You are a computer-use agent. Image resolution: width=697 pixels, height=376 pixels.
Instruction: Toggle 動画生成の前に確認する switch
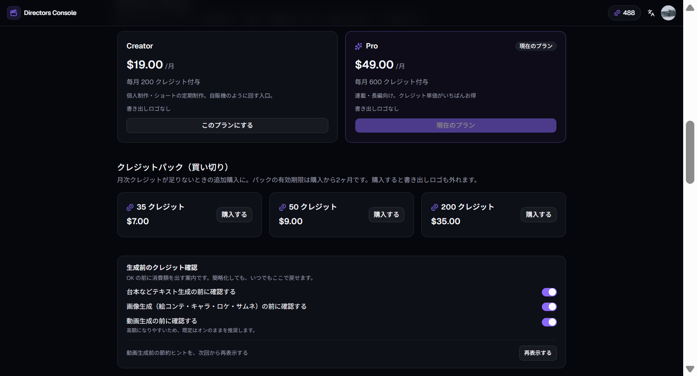click(549, 322)
